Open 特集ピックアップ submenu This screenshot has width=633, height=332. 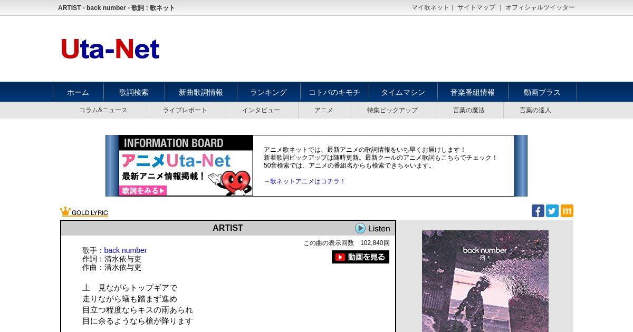(x=392, y=110)
